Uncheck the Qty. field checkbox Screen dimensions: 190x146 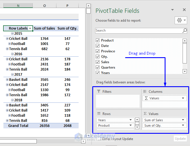(x=97, y=57)
